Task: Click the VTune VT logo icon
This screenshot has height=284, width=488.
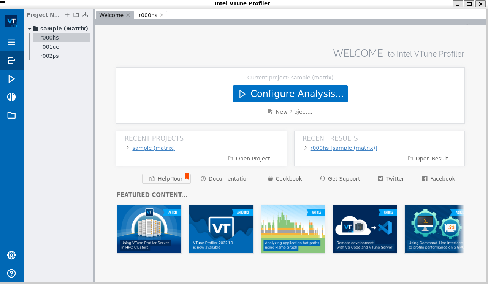Action: click(x=11, y=21)
